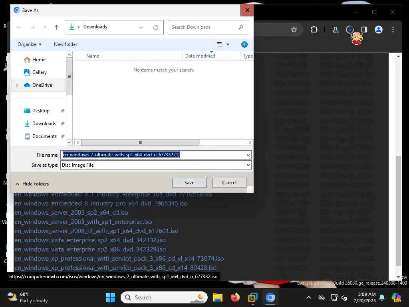
Task: Open en_windows_xp_professional x86_cd_vl_x14-73974.iso link
Action: point(119,259)
